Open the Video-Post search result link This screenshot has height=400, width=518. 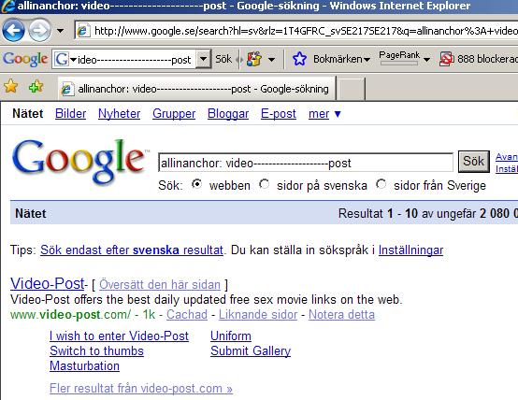pos(48,283)
